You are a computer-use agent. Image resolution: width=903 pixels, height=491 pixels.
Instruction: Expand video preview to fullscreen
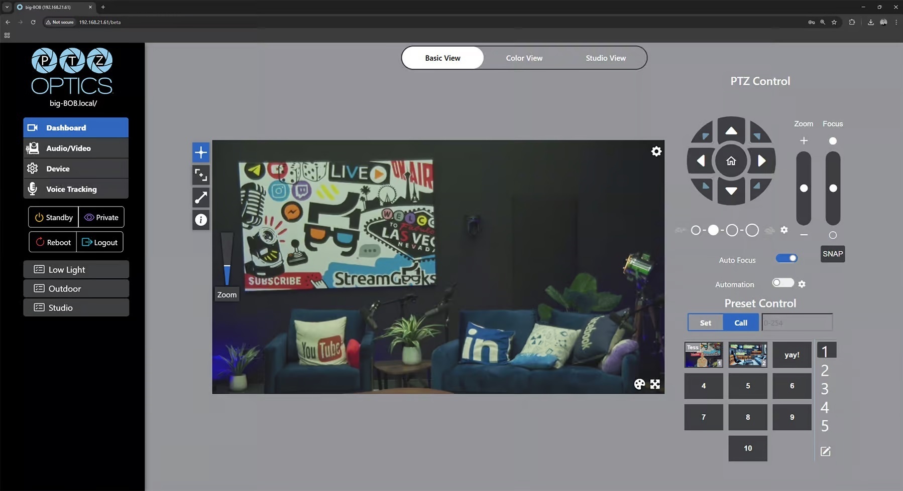[655, 384]
